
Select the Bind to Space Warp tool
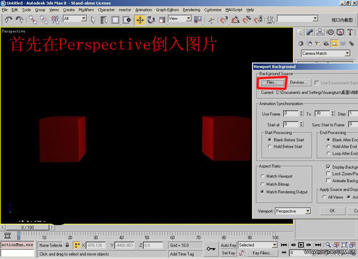[55, 20]
